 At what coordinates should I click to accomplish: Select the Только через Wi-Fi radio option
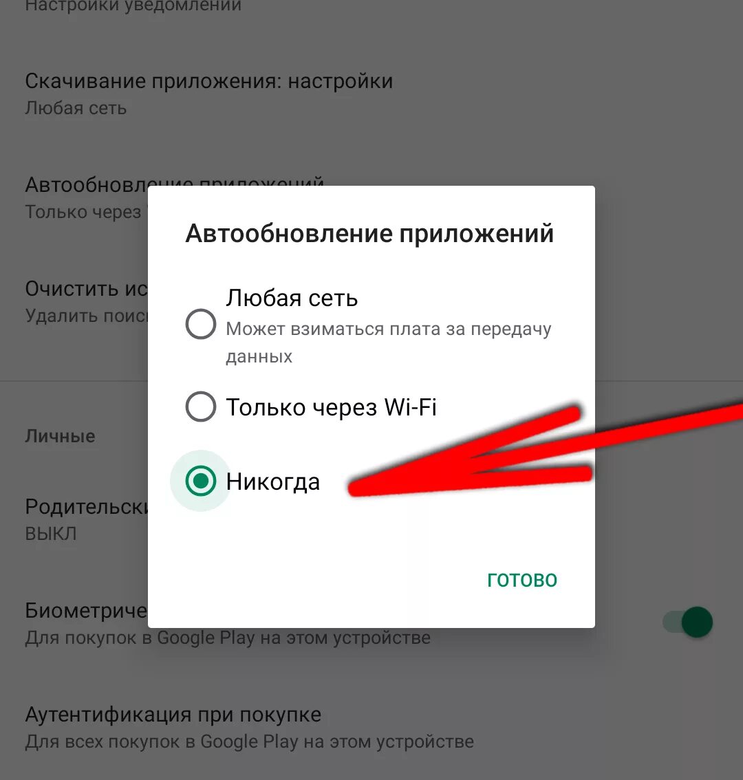201,407
